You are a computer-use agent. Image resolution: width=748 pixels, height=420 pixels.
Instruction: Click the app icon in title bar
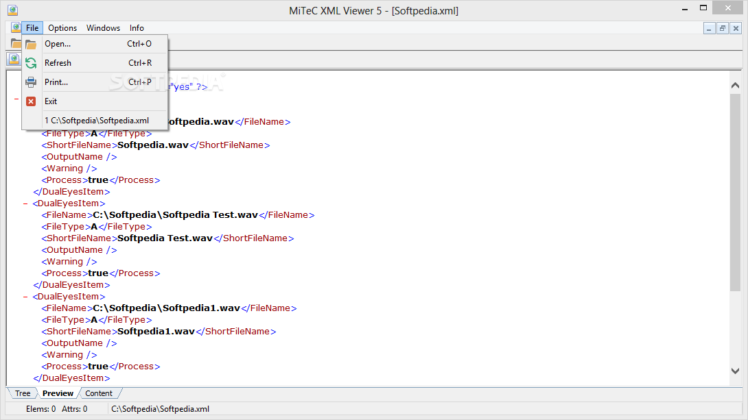point(13,10)
